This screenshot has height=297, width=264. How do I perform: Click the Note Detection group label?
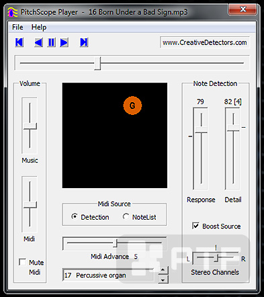tap(215, 83)
